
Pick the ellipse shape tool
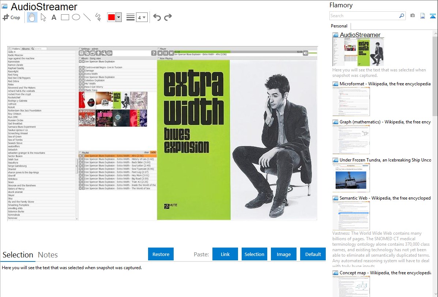click(x=76, y=17)
